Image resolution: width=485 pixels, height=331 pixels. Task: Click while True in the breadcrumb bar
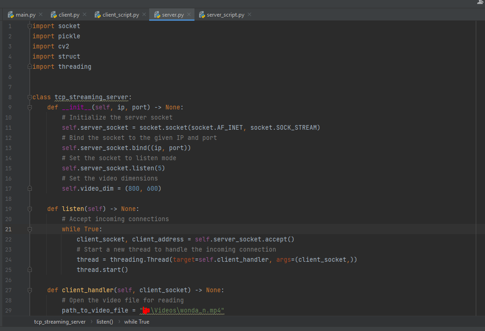[136, 321]
